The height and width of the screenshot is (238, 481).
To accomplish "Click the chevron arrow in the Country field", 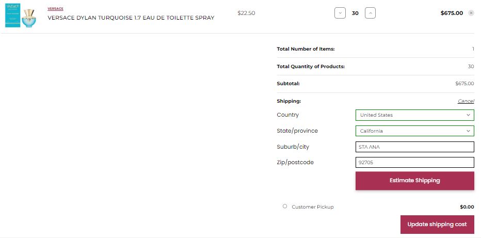I will (468, 115).
